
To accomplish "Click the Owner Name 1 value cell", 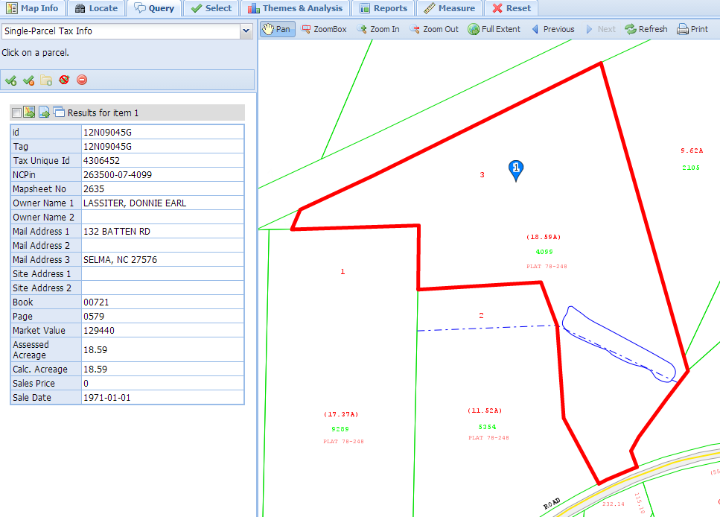I will [x=162, y=203].
